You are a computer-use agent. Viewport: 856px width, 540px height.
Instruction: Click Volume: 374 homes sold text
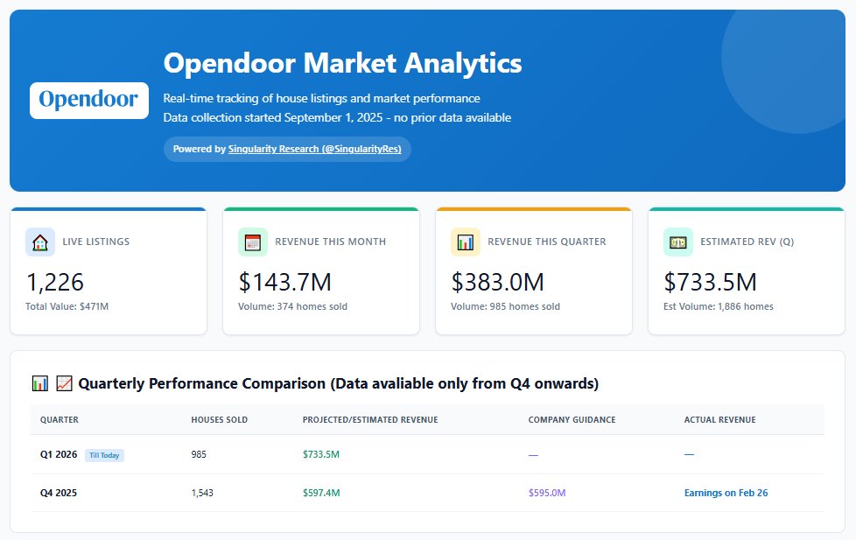pos(292,306)
